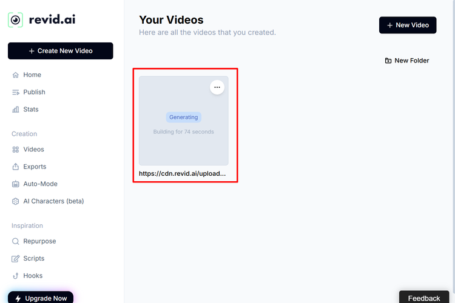Open the Stats page label

coord(31,109)
